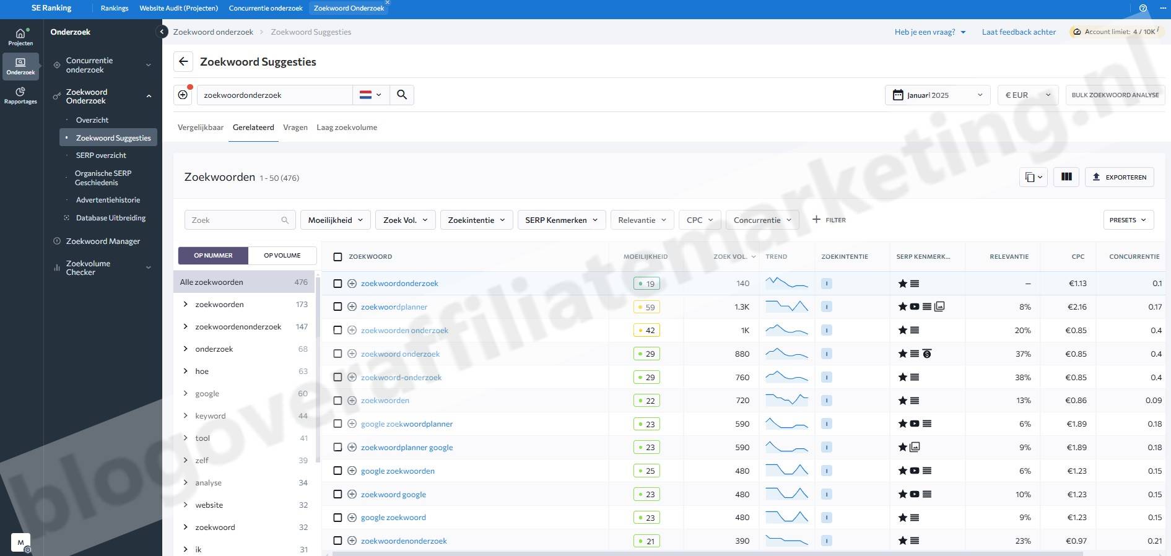The height and width of the screenshot is (556, 1171).
Task: Open the zoekwoordplanner google keyword link
Action: [x=407, y=448]
